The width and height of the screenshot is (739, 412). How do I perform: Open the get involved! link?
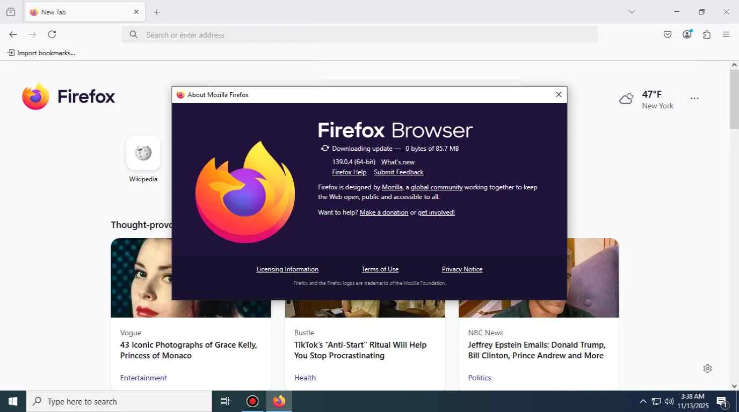436,212
